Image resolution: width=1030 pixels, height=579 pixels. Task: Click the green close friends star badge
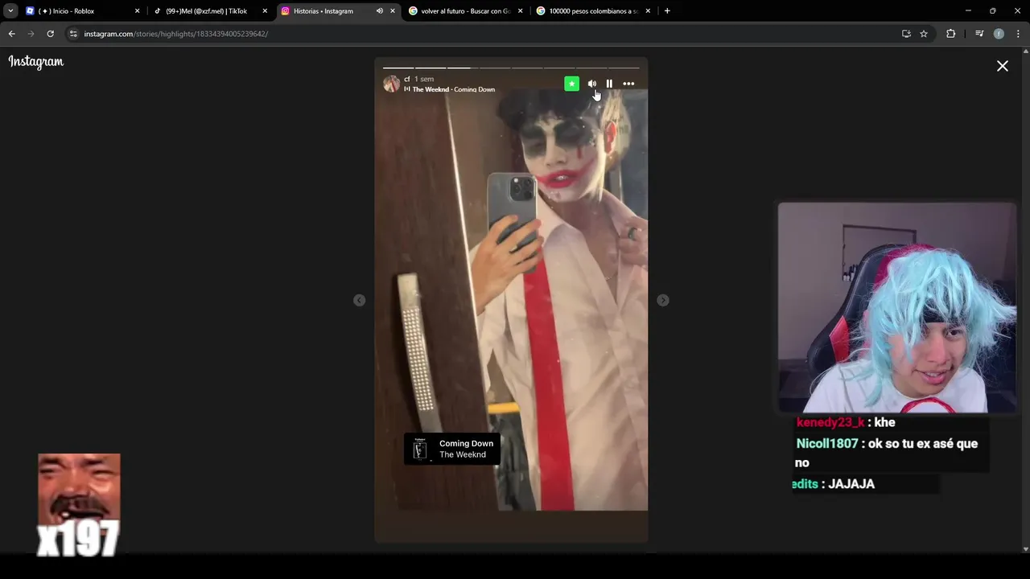[x=571, y=84]
